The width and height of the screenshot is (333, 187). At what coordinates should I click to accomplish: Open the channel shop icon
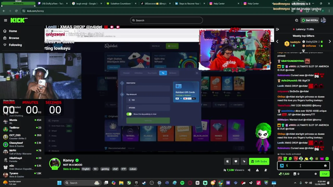click(295, 174)
